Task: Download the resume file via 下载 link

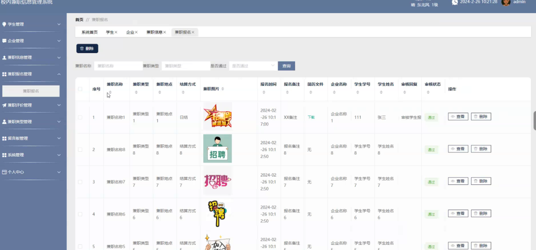Action: pos(311,117)
